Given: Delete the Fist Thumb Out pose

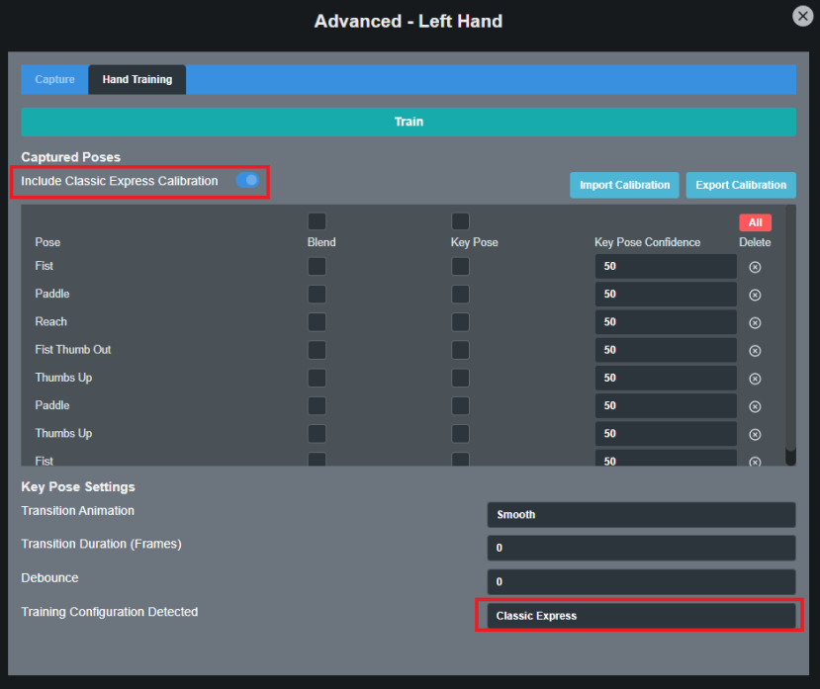Looking at the screenshot, I should point(755,350).
